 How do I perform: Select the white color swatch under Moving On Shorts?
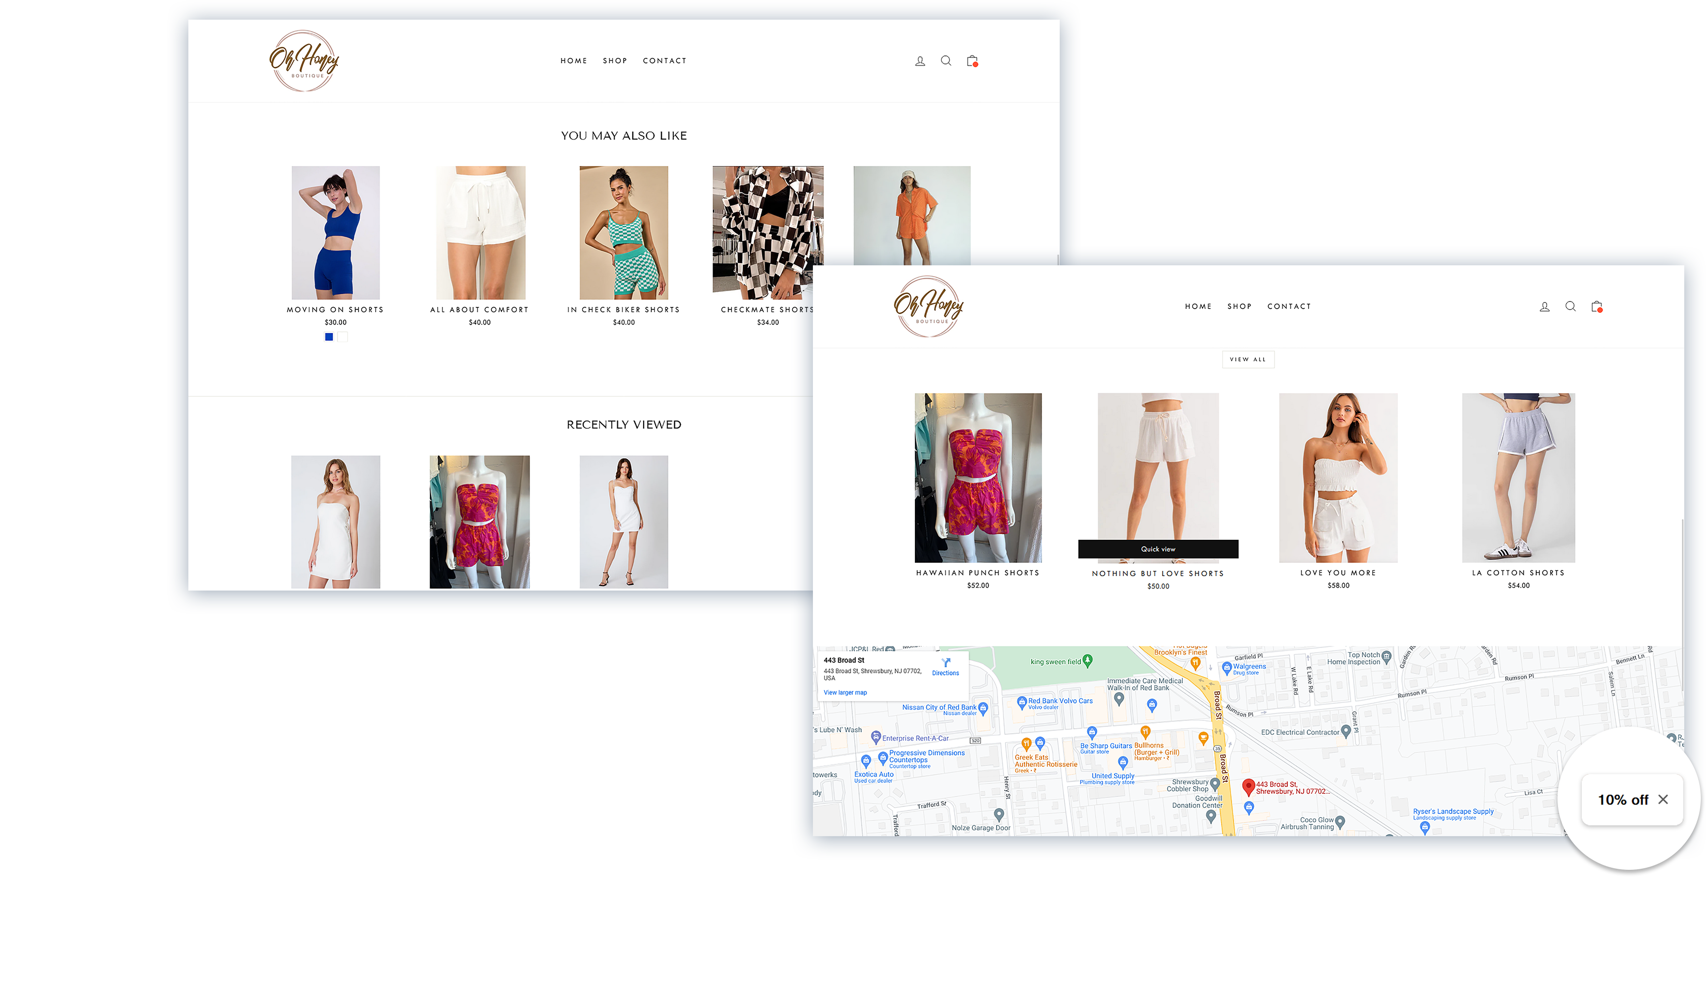342,336
